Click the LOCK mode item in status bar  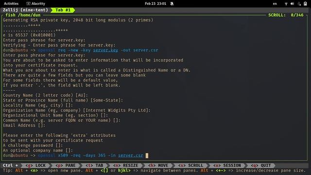click(x=35, y=165)
